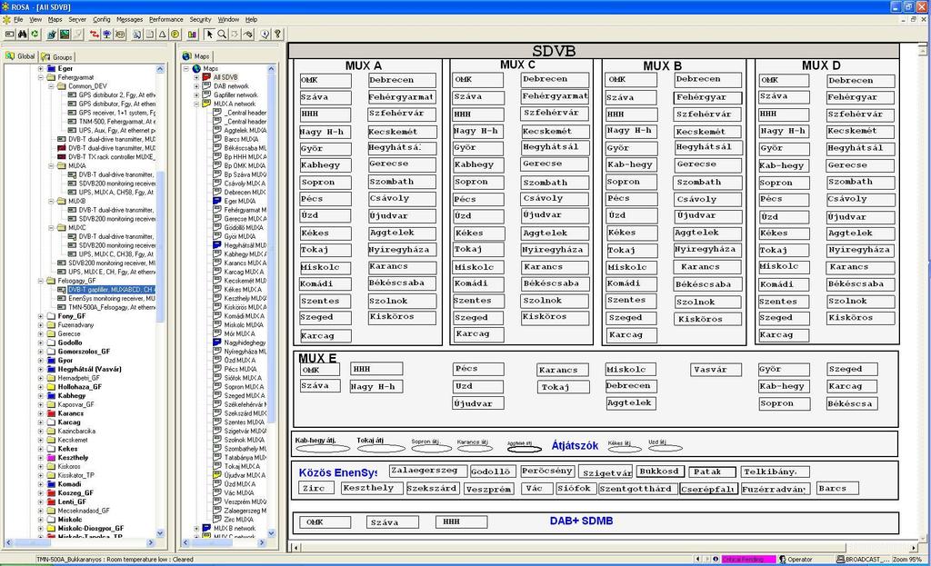
Task: Click the yellow P circle toolbar icon
Action: pos(175,35)
